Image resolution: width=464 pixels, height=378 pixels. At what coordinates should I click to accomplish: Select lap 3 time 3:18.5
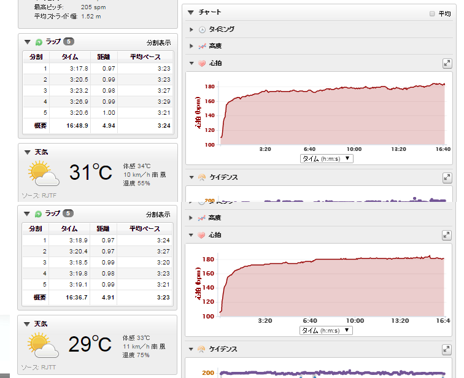tap(79, 263)
